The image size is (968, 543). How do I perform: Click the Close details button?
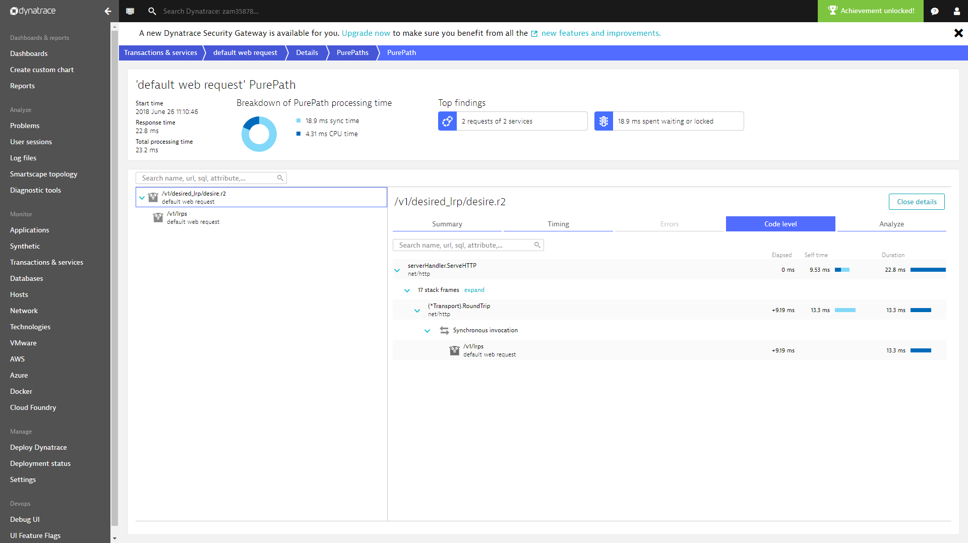coord(917,202)
